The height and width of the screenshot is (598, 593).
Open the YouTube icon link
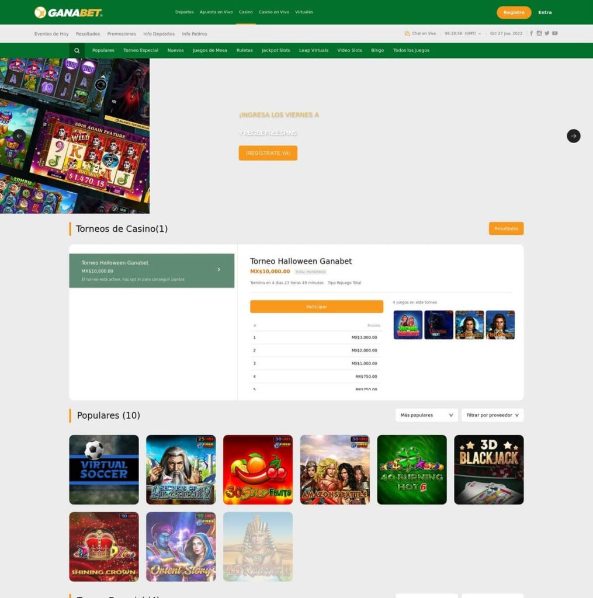[555, 33]
